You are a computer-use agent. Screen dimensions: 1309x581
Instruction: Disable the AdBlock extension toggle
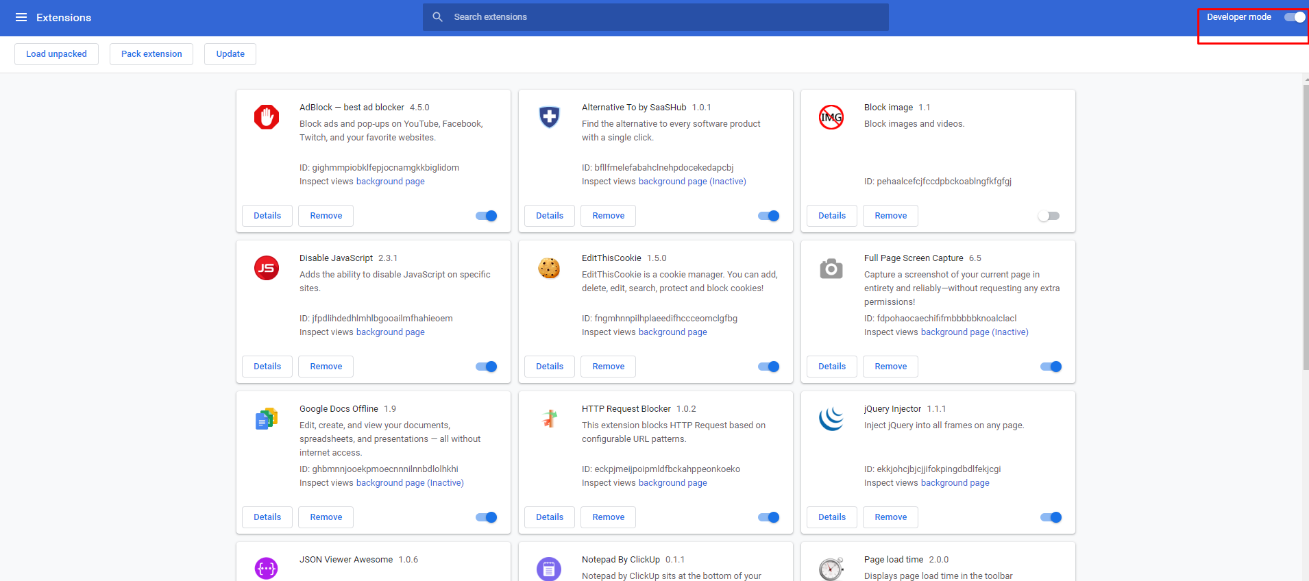487,216
